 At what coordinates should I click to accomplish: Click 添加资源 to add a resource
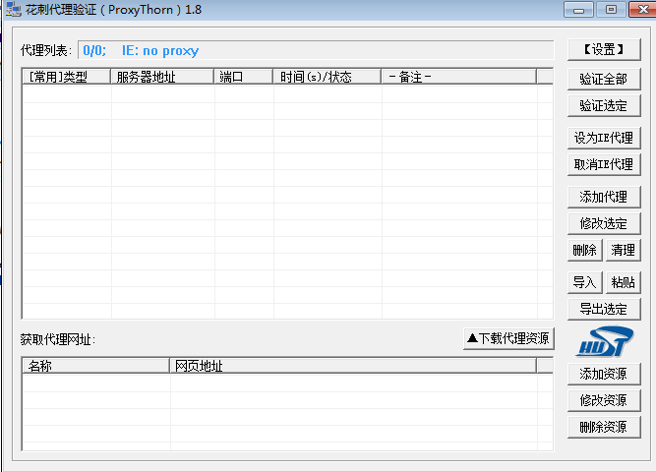tap(604, 374)
